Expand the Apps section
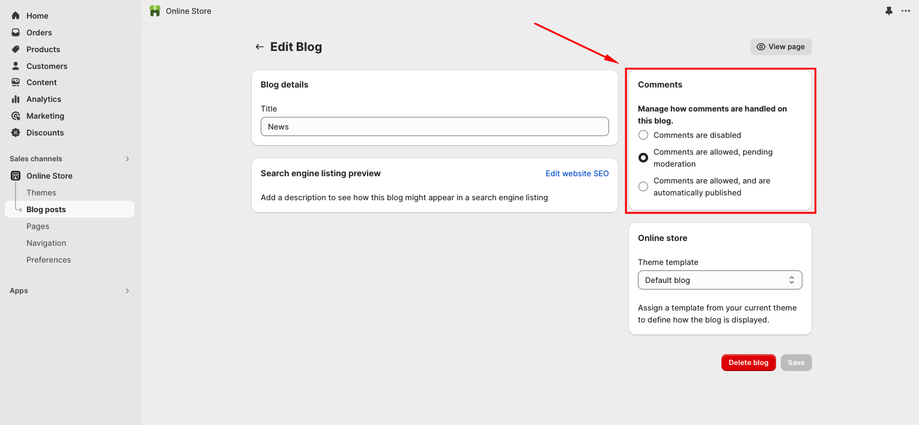This screenshot has height=425, width=919. (x=127, y=290)
